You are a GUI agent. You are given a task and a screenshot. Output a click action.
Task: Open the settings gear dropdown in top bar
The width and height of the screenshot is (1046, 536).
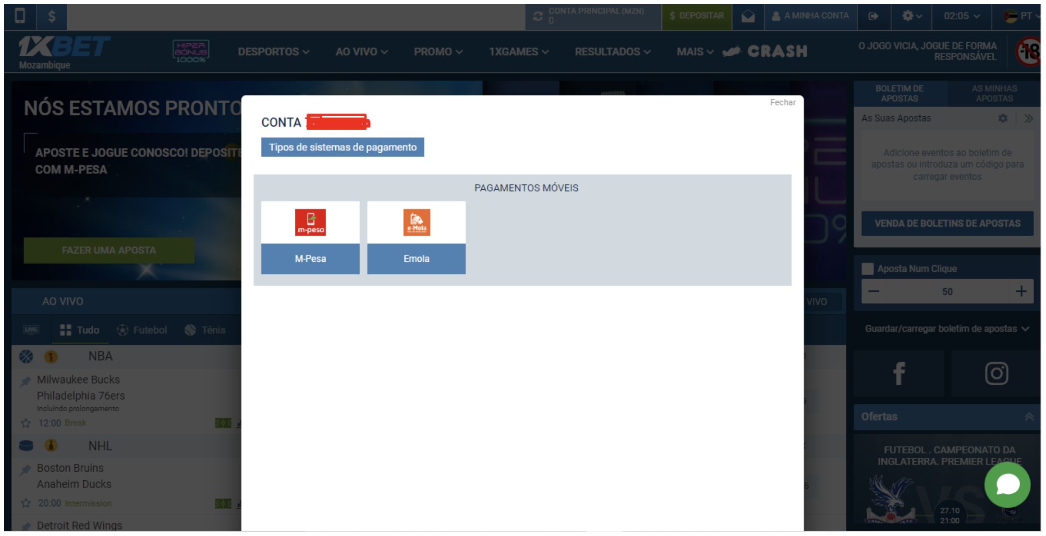tap(912, 17)
